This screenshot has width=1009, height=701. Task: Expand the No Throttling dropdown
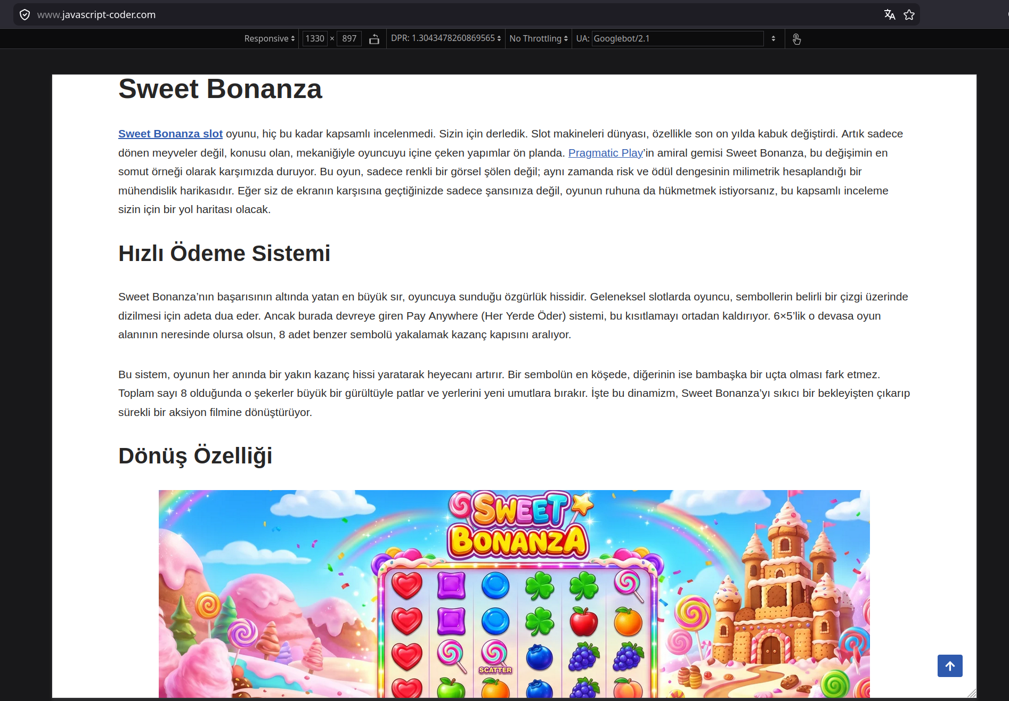539,38
